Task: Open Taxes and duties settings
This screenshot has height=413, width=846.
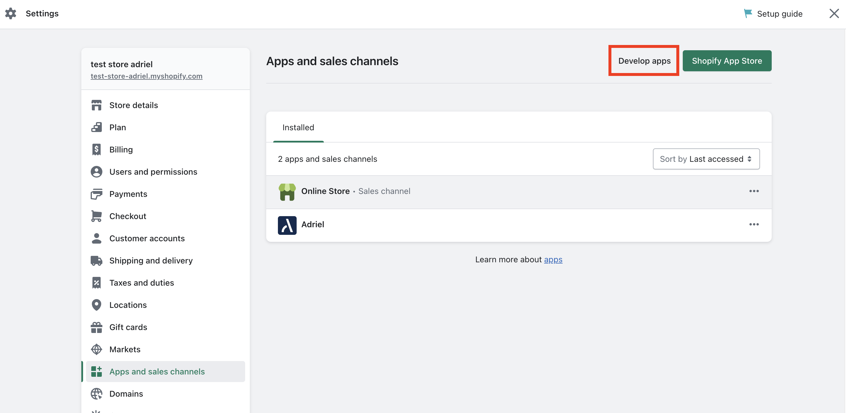Action: [166, 283]
